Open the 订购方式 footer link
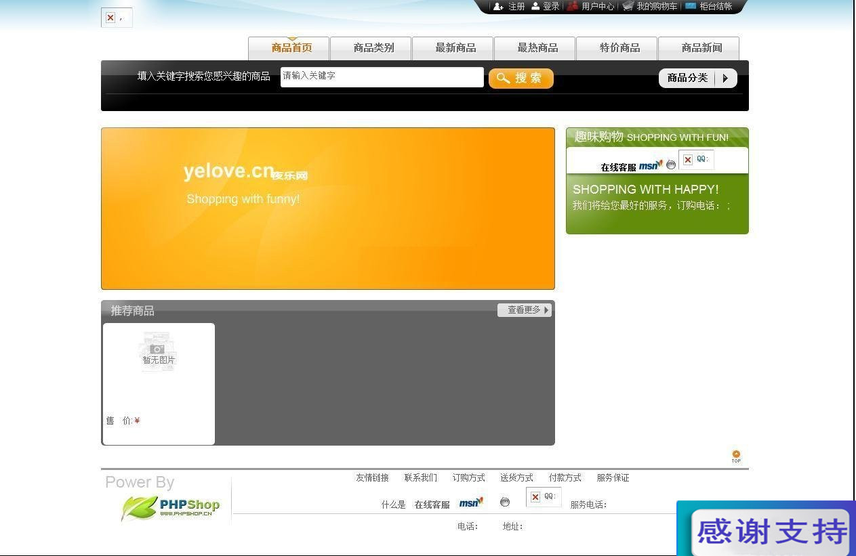Image resolution: width=856 pixels, height=556 pixels. click(x=469, y=477)
